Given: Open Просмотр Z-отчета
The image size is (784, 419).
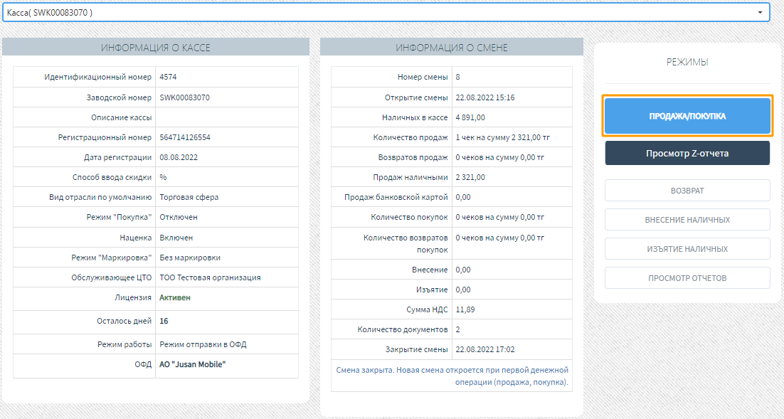Looking at the screenshot, I should pos(687,153).
